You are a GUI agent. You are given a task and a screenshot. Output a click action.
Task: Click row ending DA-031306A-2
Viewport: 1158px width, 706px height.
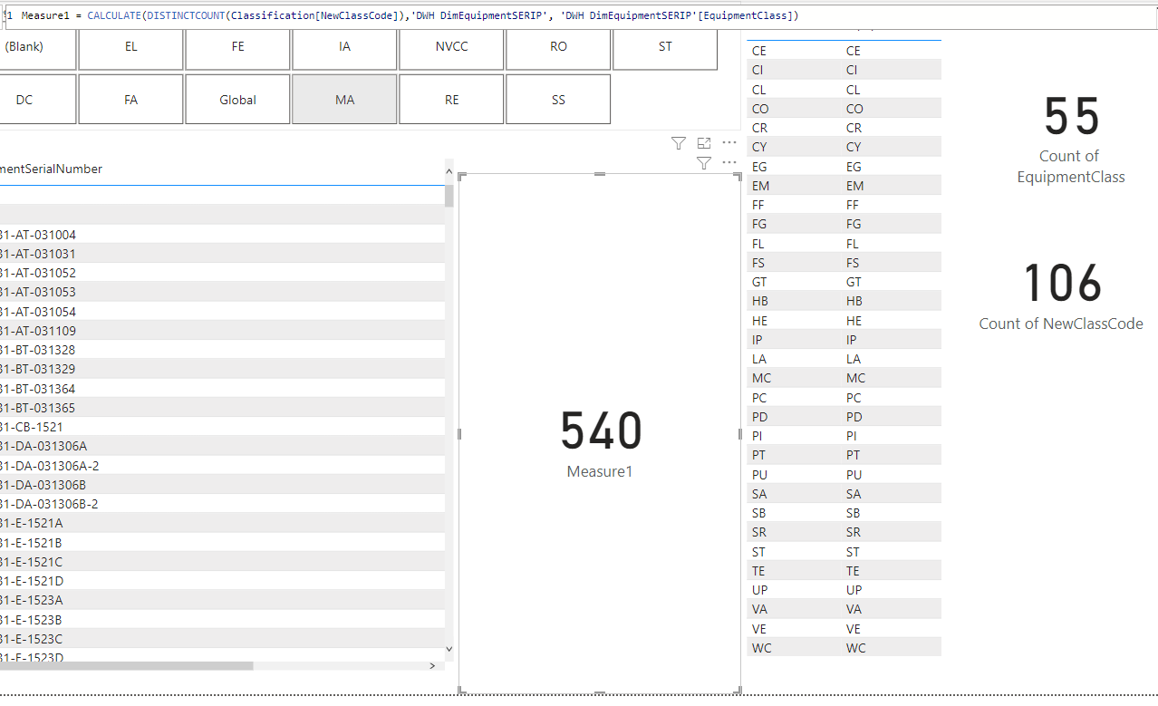coord(222,466)
